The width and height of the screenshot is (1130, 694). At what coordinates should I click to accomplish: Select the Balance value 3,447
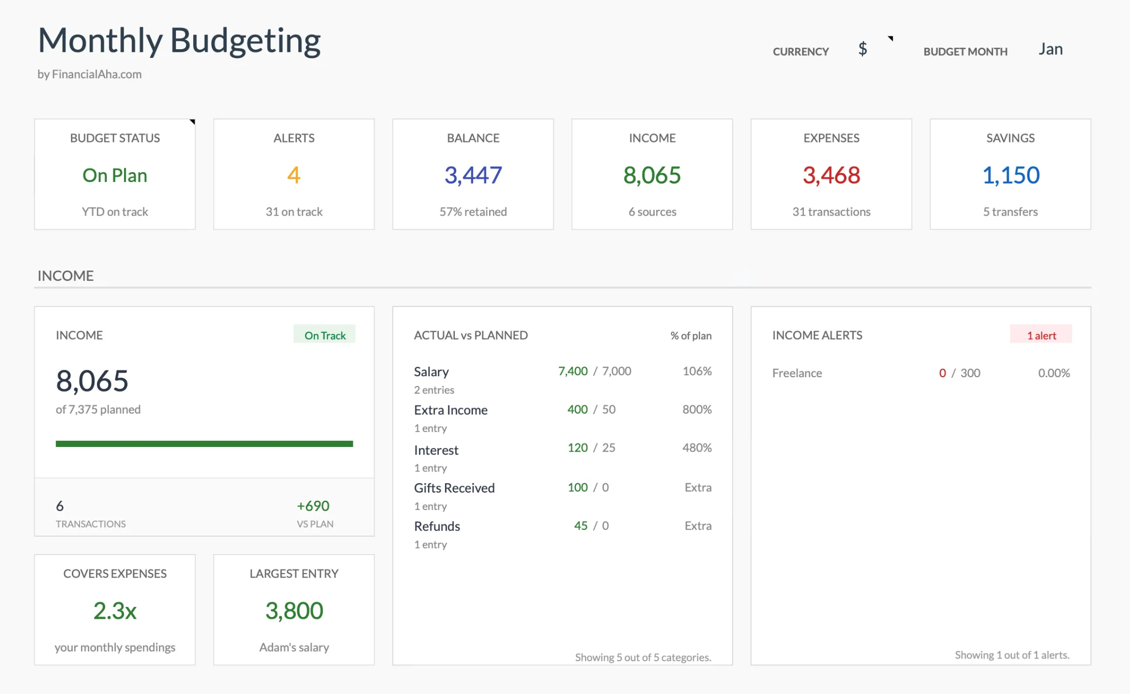tap(473, 175)
